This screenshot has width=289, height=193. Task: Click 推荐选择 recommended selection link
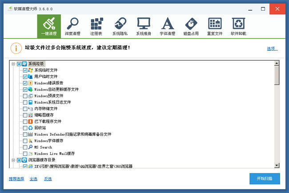[x=16, y=179]
